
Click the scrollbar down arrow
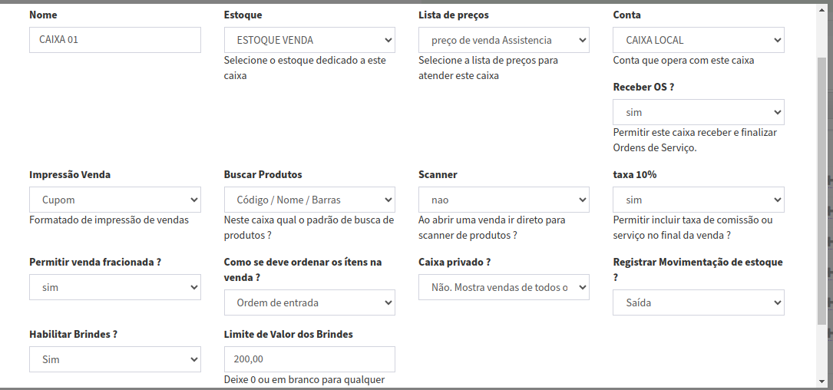click(821, 380)
